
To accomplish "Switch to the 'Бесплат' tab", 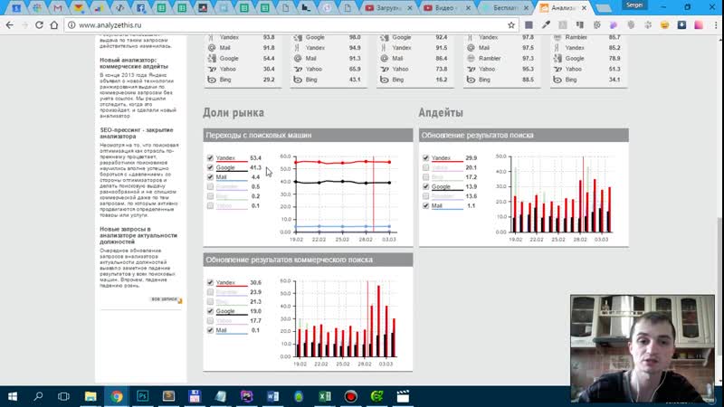I will (x=505, y=8).
